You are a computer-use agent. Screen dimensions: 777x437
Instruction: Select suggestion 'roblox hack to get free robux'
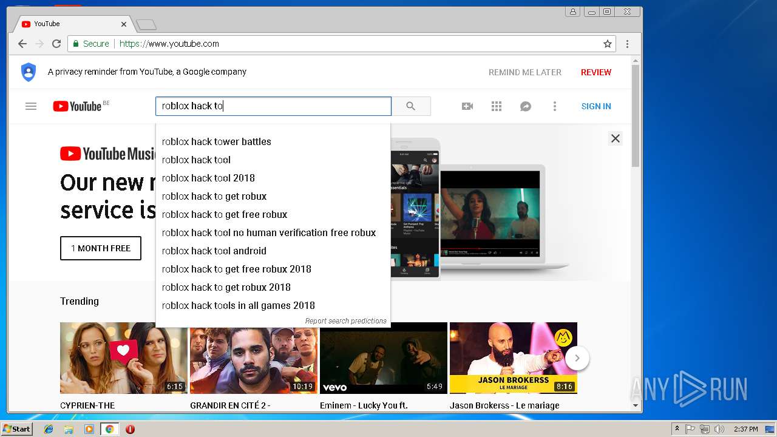point(273,214)
